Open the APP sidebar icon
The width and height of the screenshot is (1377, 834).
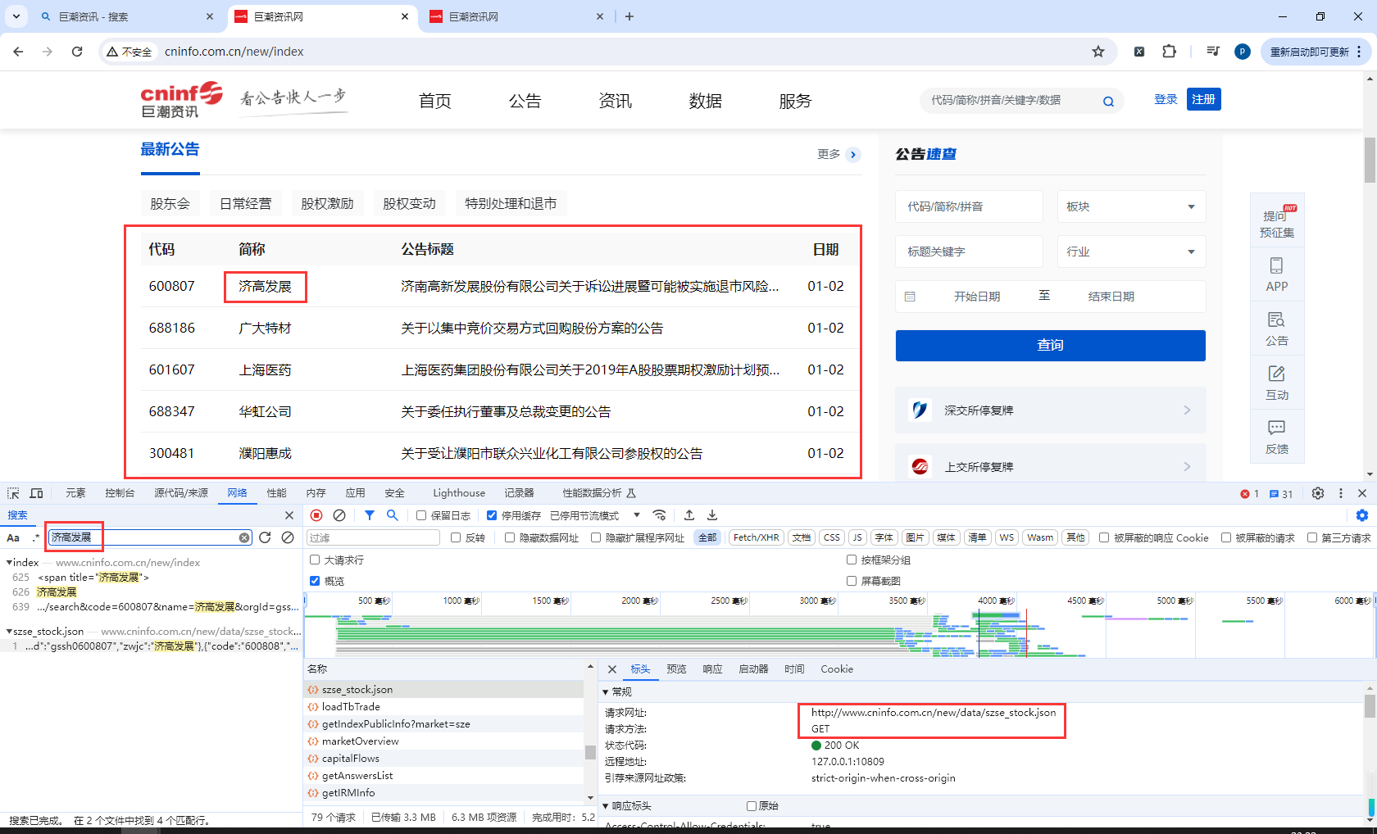[1276, 274]
